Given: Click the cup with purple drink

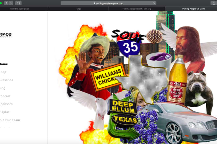Looking at the screenshot, I should [159, 61].
